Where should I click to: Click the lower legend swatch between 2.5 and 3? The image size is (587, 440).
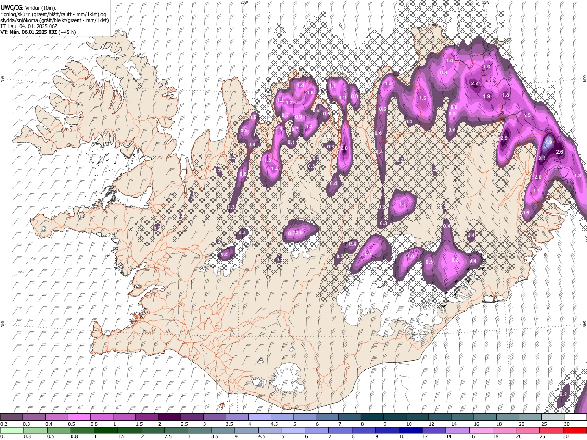[176, 430]
